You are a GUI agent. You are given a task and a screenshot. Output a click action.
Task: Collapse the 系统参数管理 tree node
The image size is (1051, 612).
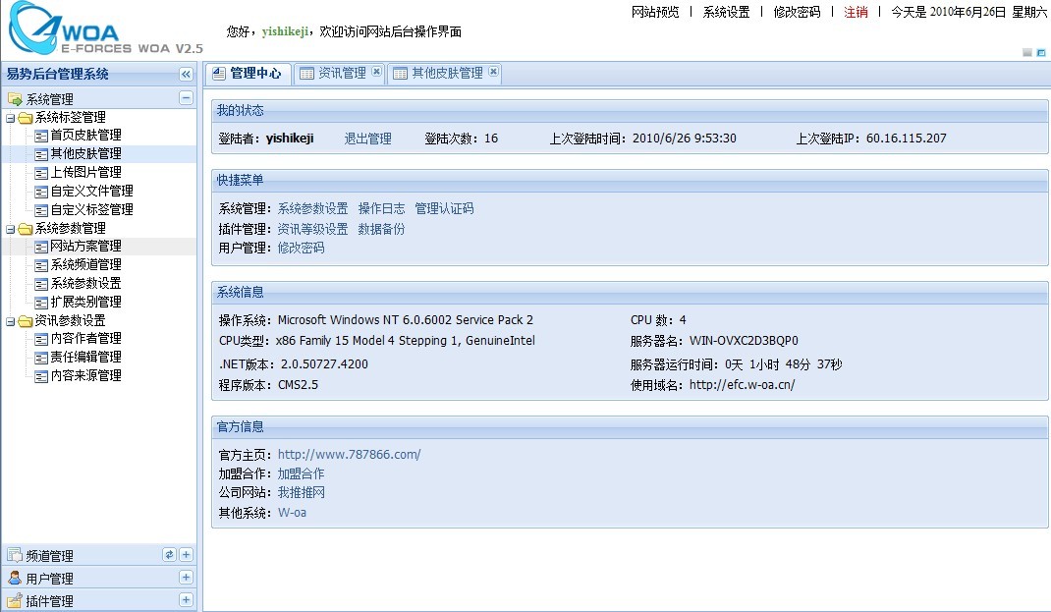coord(10,229)
